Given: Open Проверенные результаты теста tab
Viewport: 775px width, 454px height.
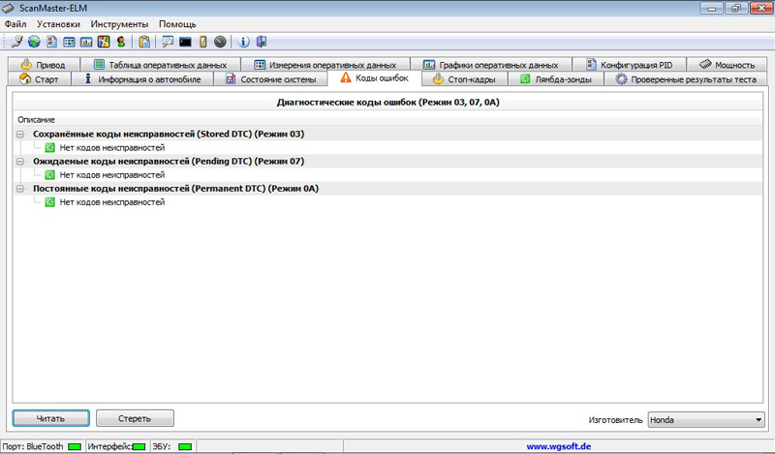Looking at the screenshot, I should pos(686,79).
